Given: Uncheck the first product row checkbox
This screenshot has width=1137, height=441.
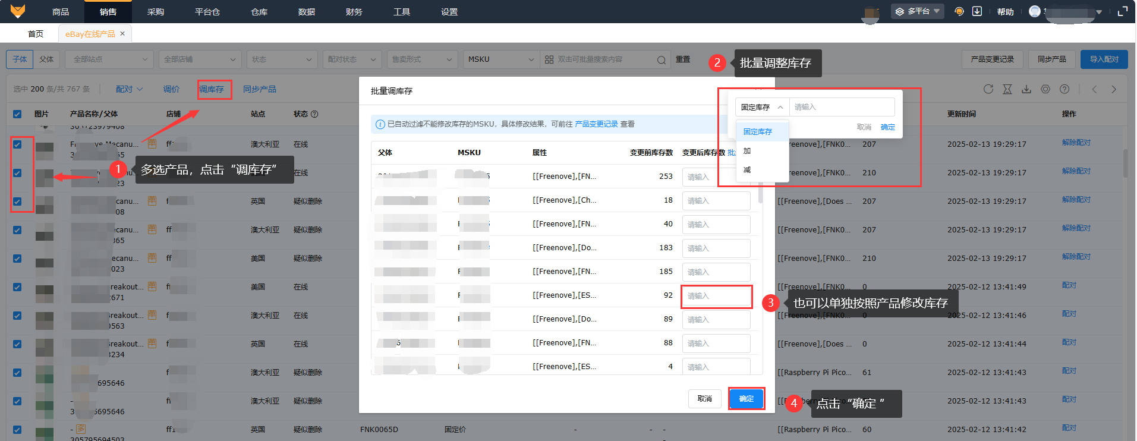Looking at the screenshot, I should pyautogui.click(x=17, y=144).
